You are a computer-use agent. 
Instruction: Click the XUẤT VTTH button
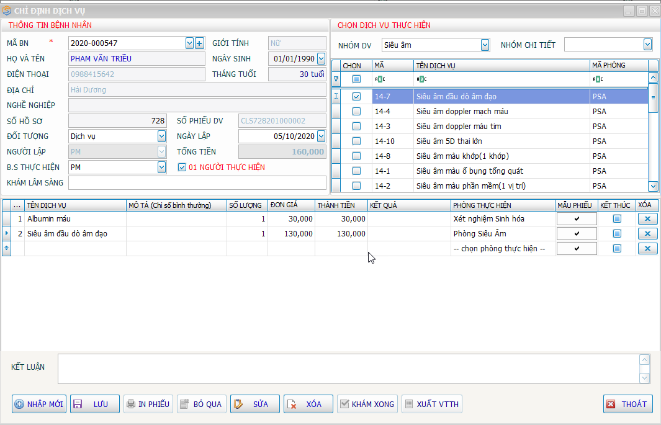click(432, 404)
